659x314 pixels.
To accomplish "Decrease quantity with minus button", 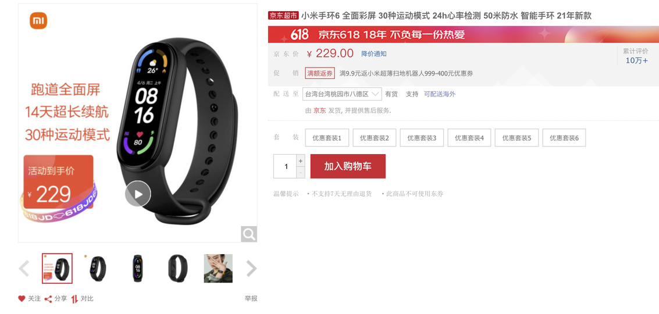I will coord(301,172).
